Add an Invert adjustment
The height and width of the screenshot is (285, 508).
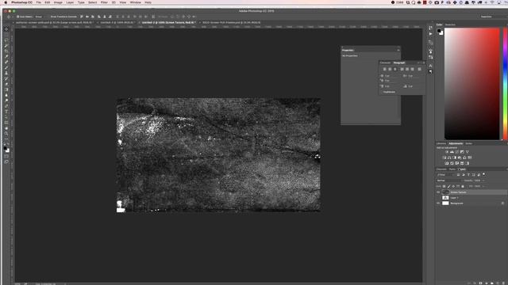pyautogui.click(x=447, y=164)
